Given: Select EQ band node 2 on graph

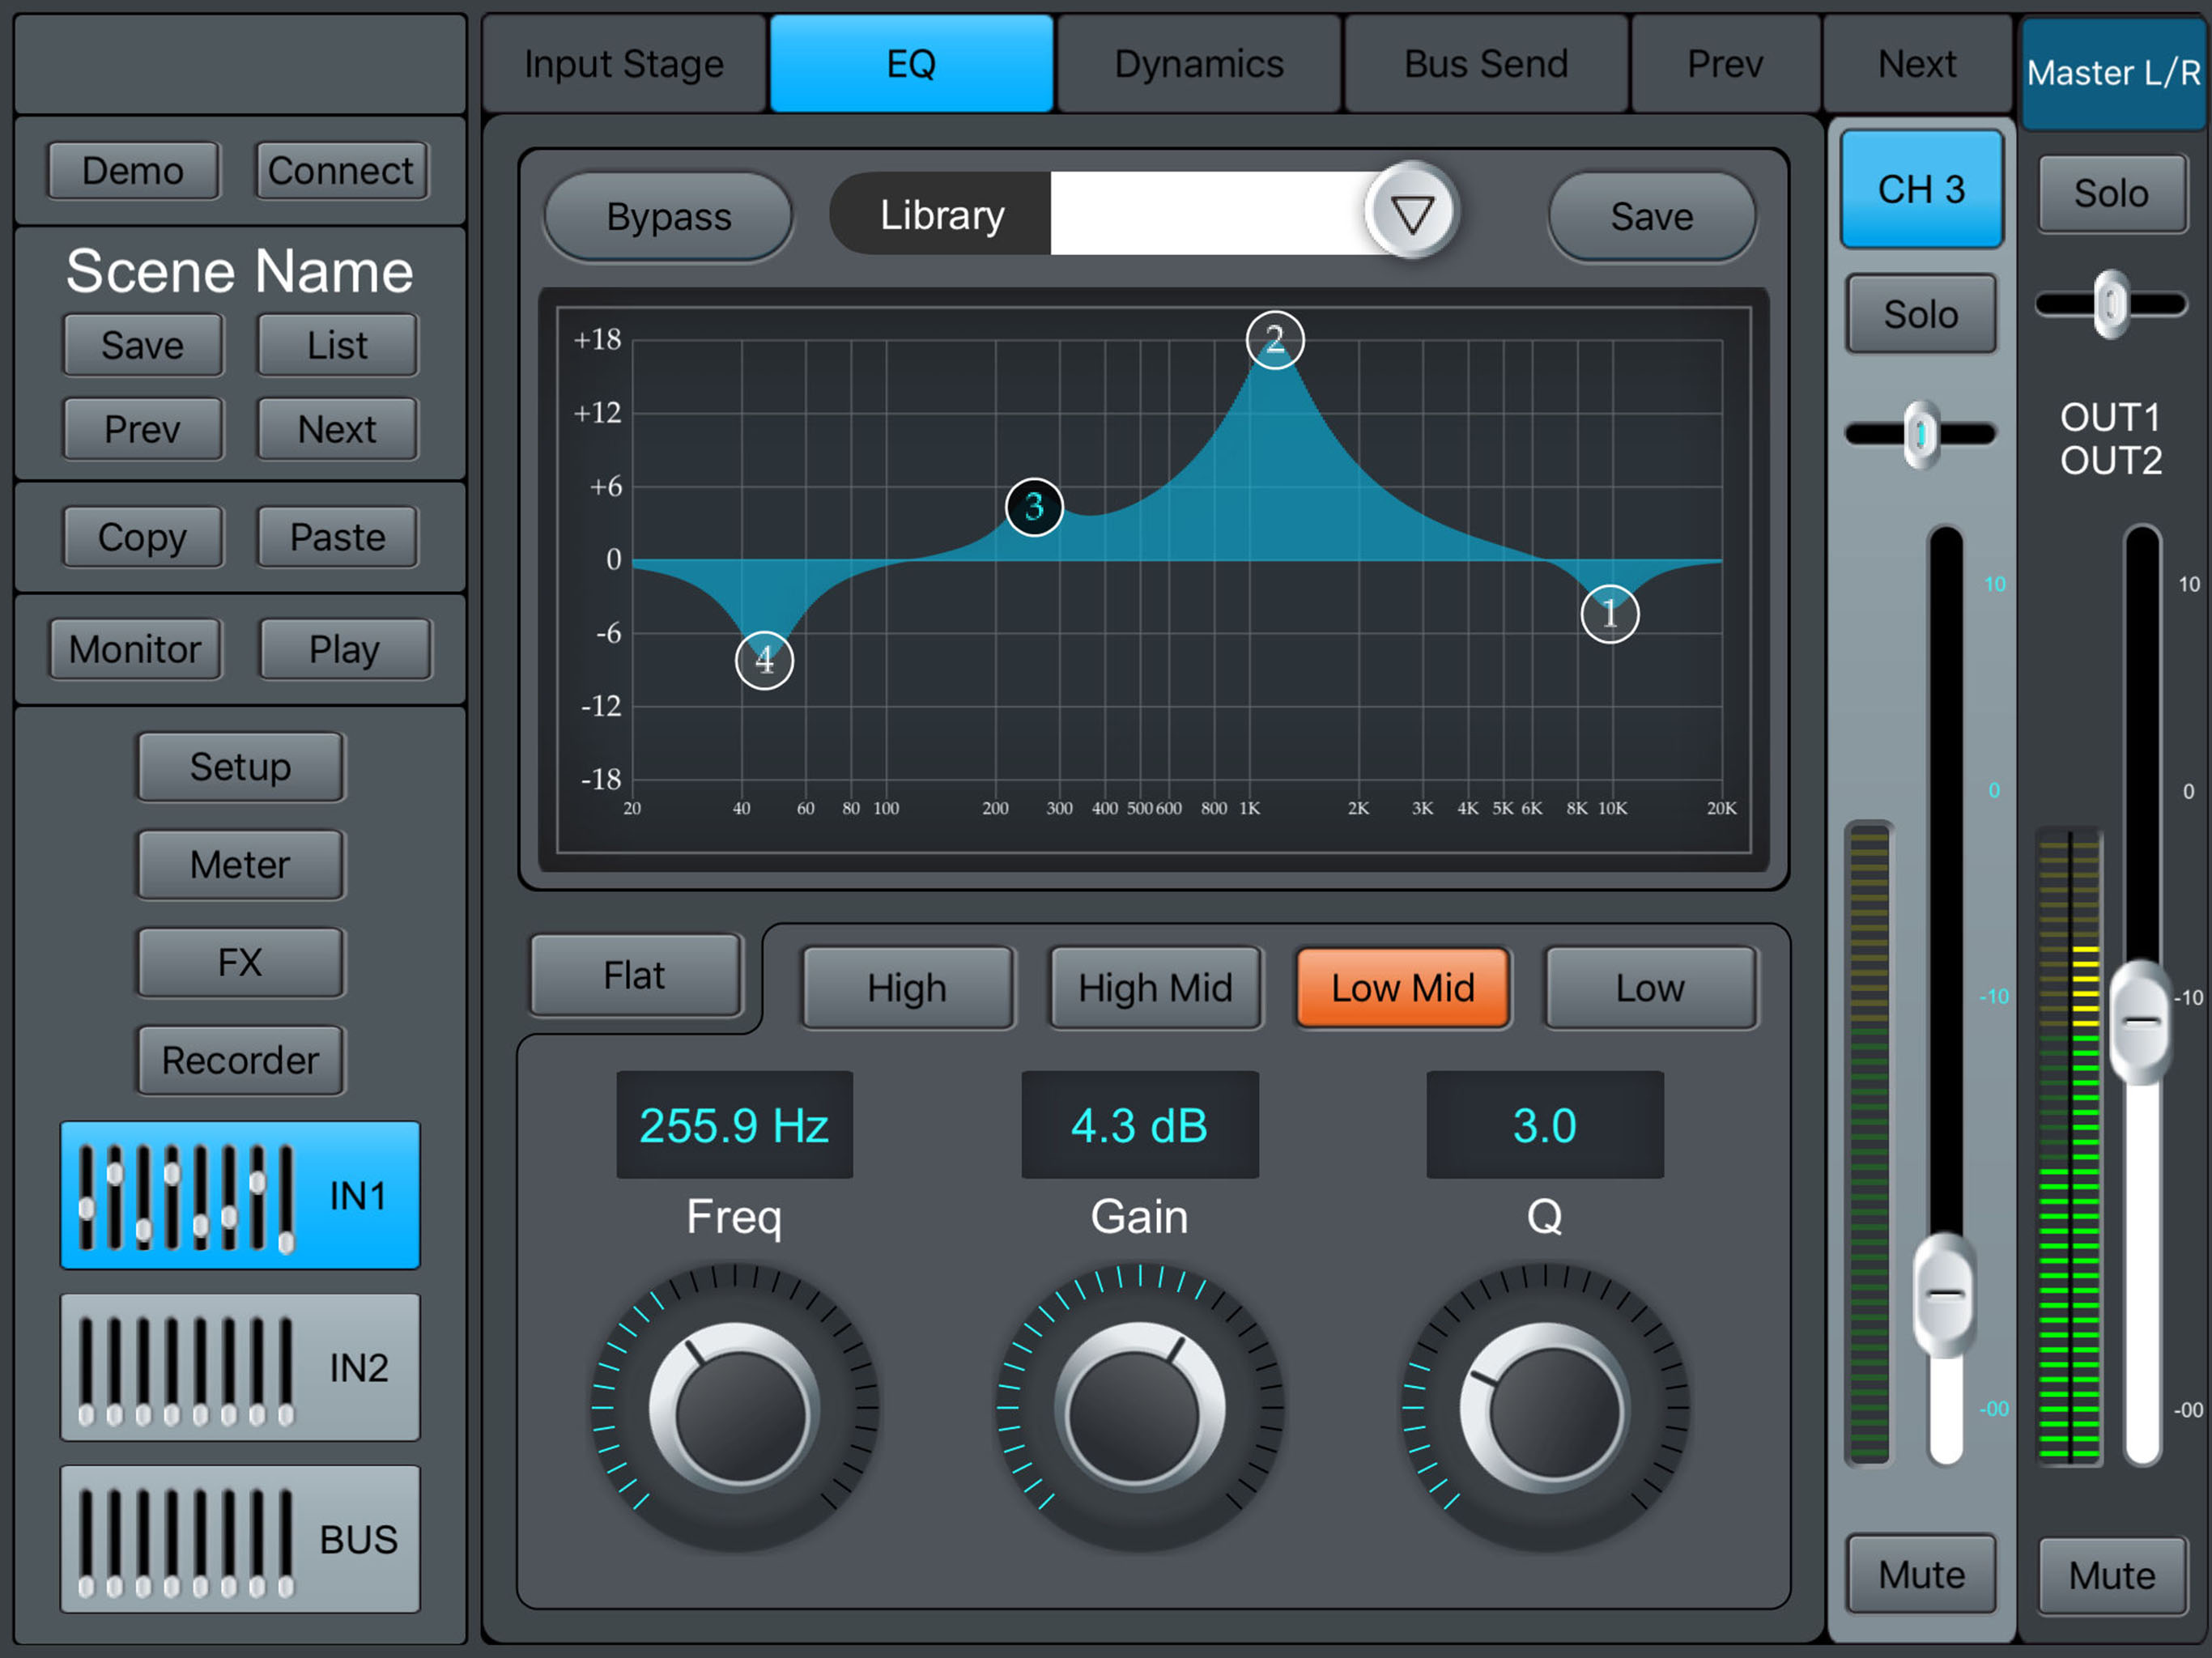Looking at the screenshot, I should (1274, 340).
